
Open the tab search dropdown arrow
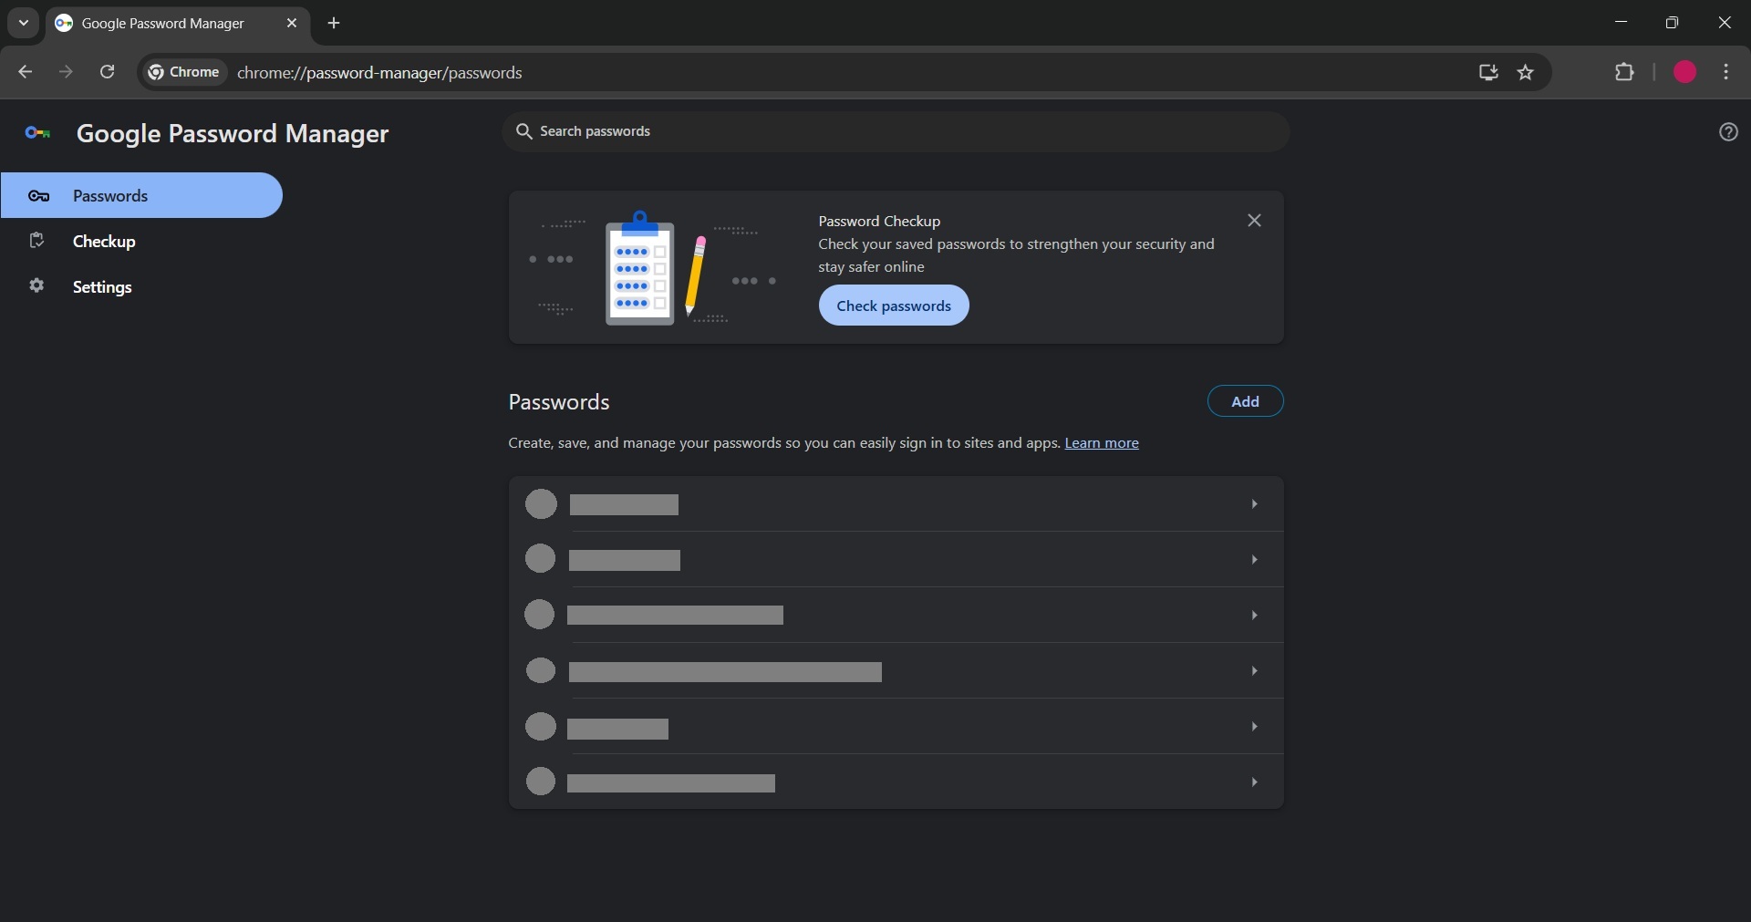[24, 23]
